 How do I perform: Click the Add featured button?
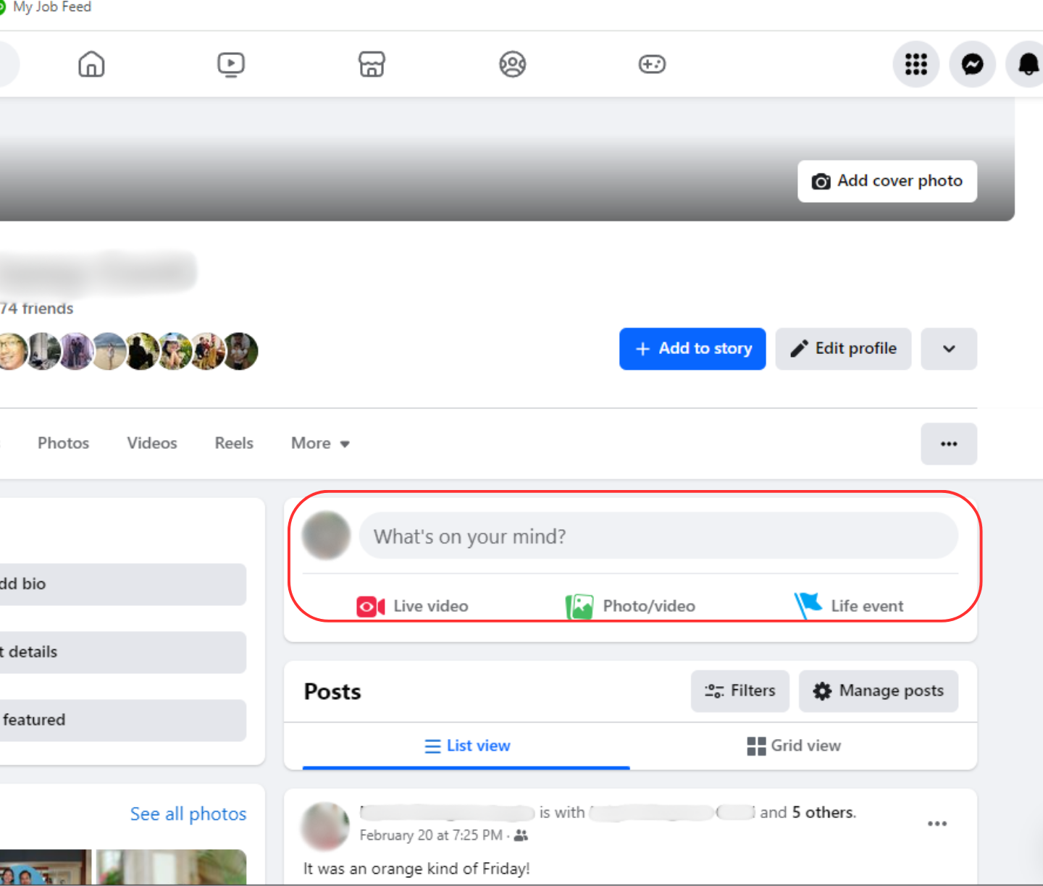point(123,720)
